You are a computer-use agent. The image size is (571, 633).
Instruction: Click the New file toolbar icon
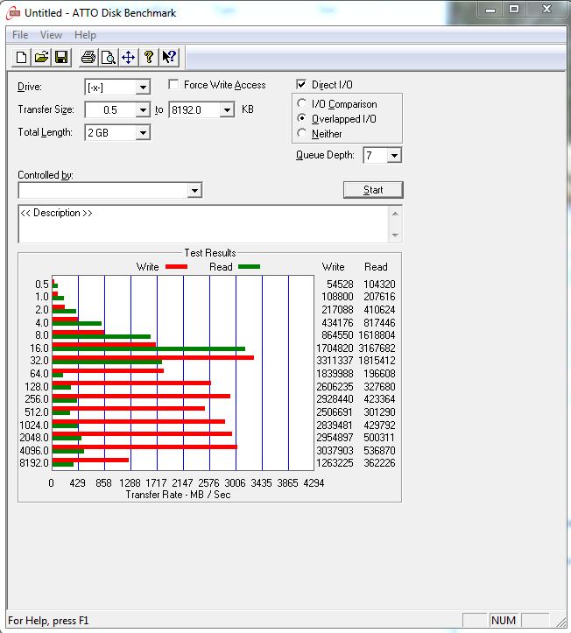point(21,57)
